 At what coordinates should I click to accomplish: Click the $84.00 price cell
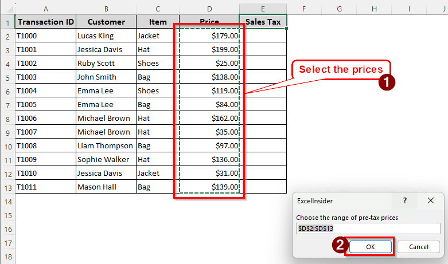[x=209, y=104]
